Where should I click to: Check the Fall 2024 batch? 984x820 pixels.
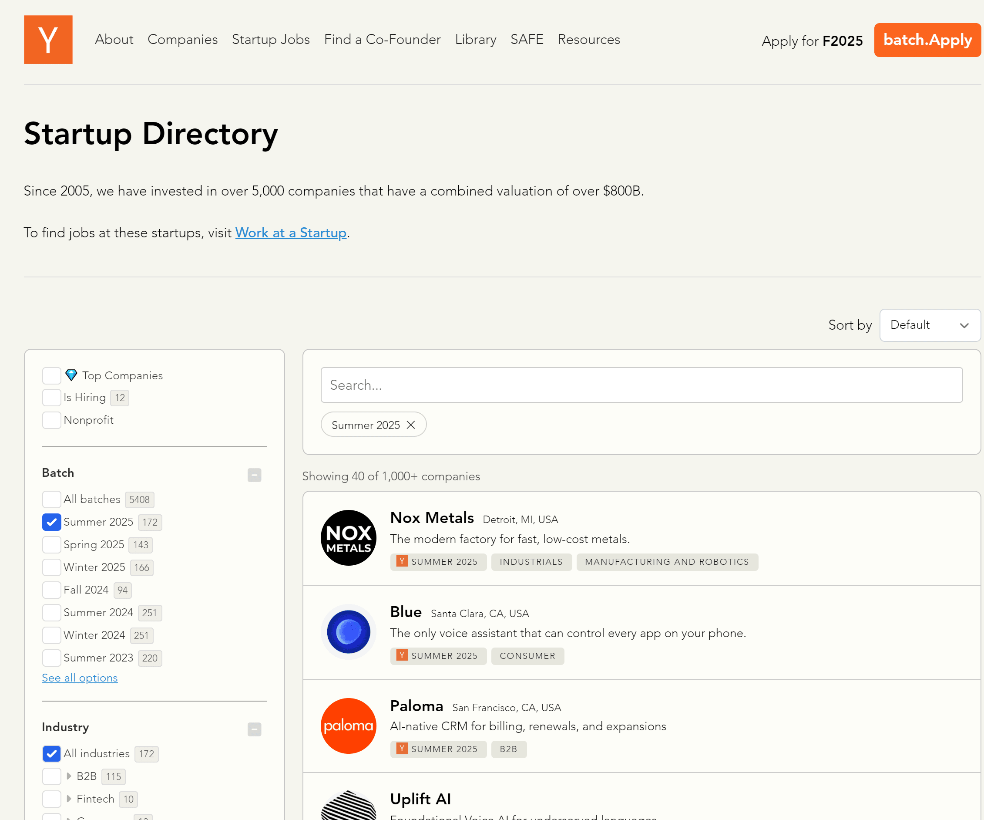click(51, 590)
